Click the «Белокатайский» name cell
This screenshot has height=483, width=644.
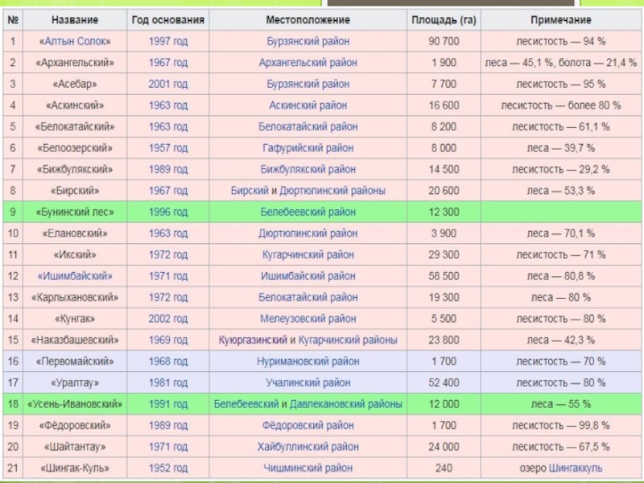pos(75,127)
